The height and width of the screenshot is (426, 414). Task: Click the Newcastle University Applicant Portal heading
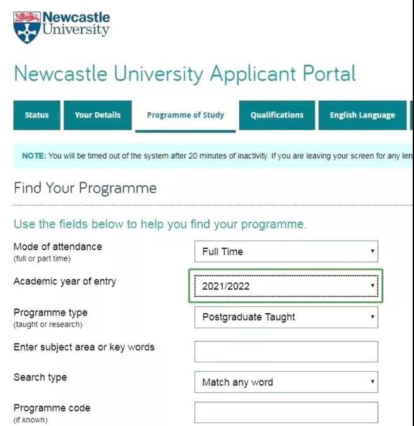tap(185, 74)
